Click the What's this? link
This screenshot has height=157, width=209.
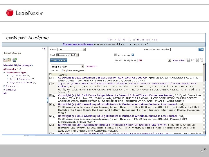(179, 60)
